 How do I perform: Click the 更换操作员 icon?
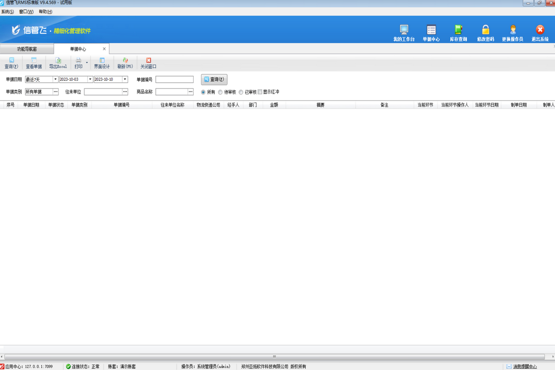(512, 32)
